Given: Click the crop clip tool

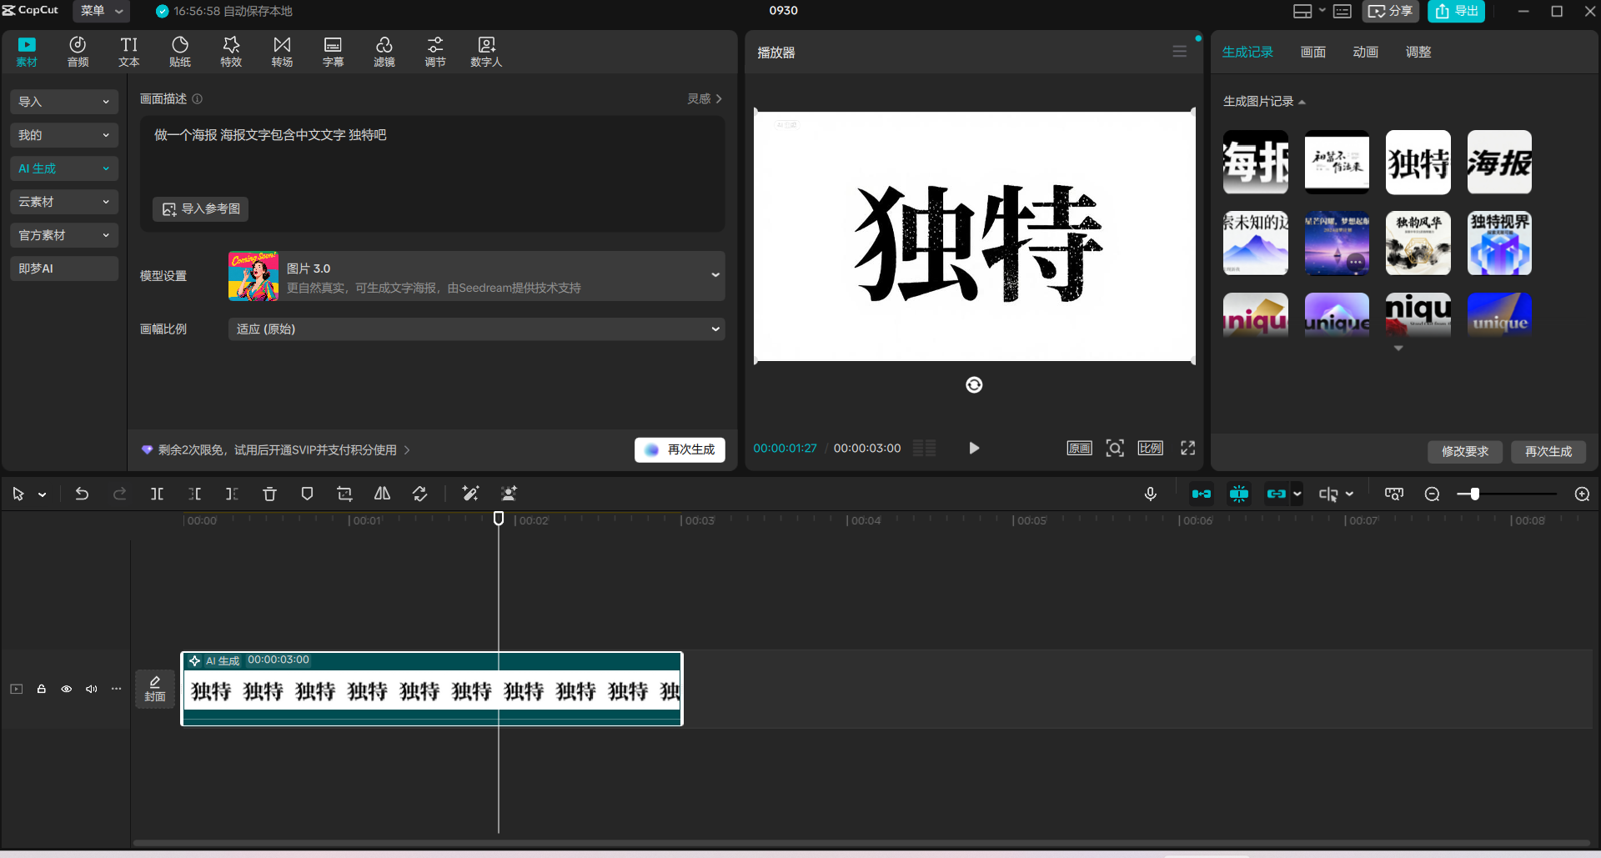Looking at the screenshot, I should click(344, 494).
